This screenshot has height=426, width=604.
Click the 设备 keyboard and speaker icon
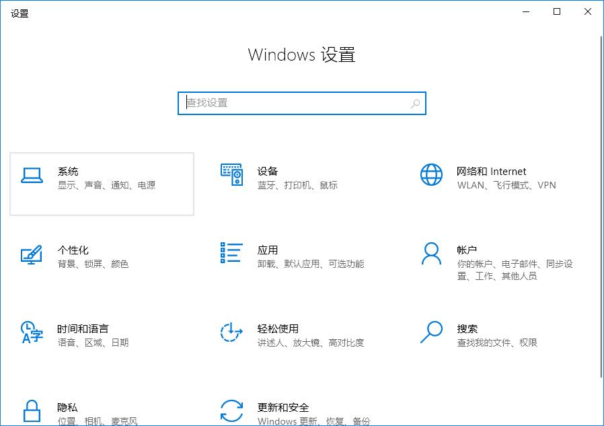tap(231, 174)
